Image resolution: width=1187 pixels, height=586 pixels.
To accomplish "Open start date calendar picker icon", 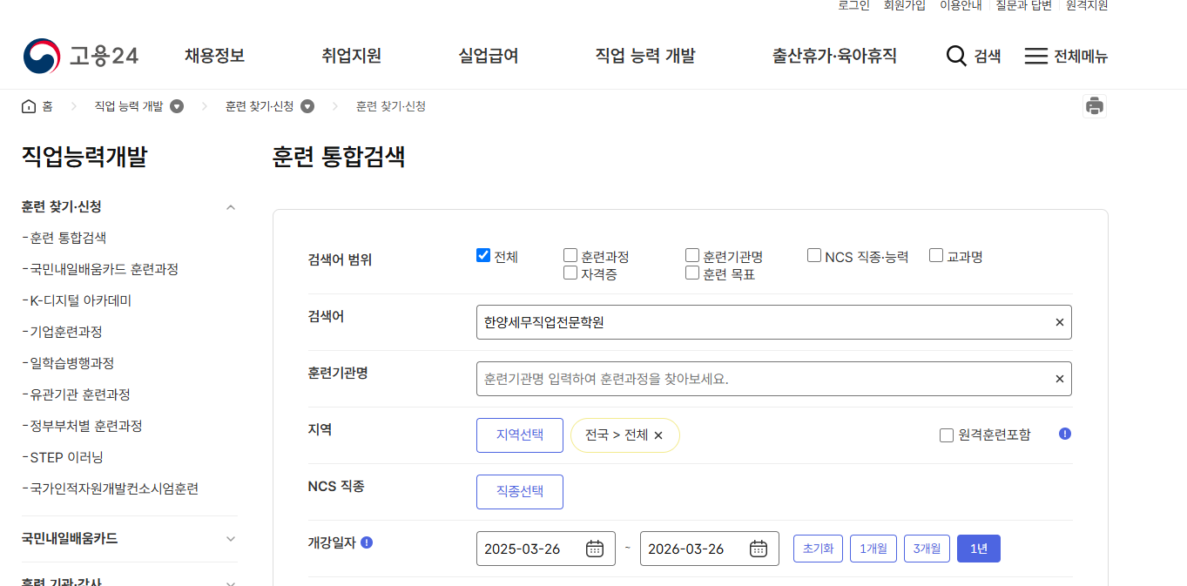I will [x=595, y=549].
